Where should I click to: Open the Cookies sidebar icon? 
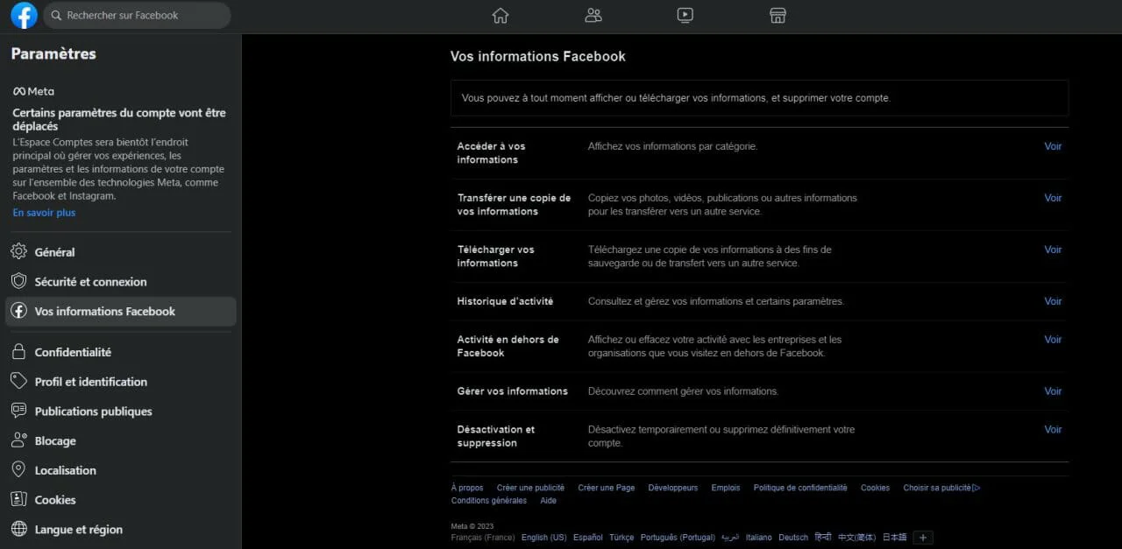click(18, 499)
